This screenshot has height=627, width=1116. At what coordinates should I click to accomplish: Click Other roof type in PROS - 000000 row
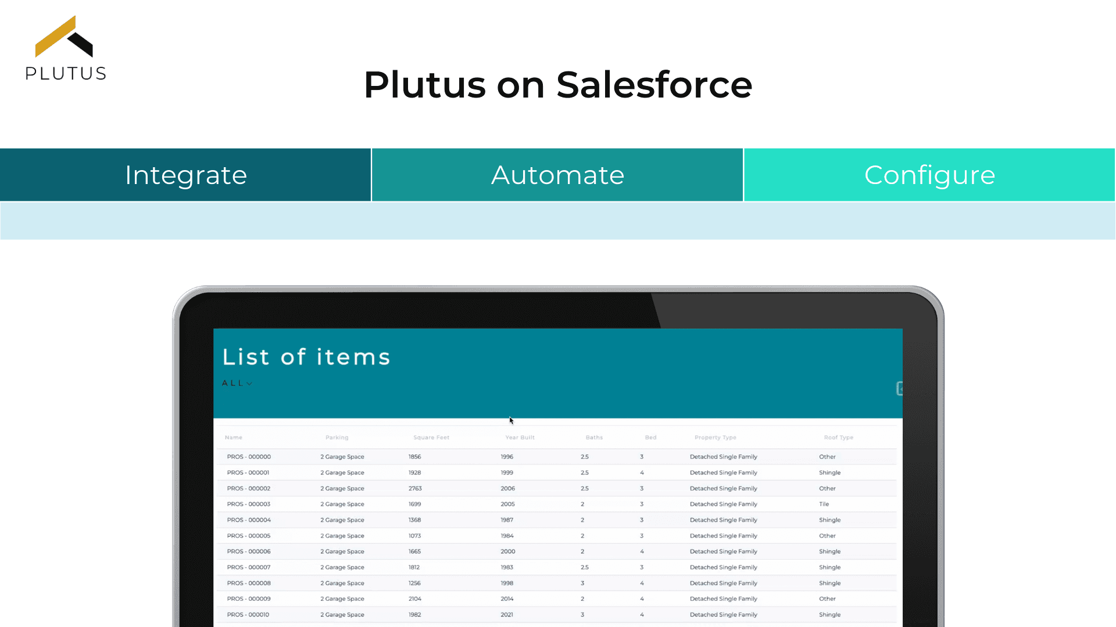(828, 457)
